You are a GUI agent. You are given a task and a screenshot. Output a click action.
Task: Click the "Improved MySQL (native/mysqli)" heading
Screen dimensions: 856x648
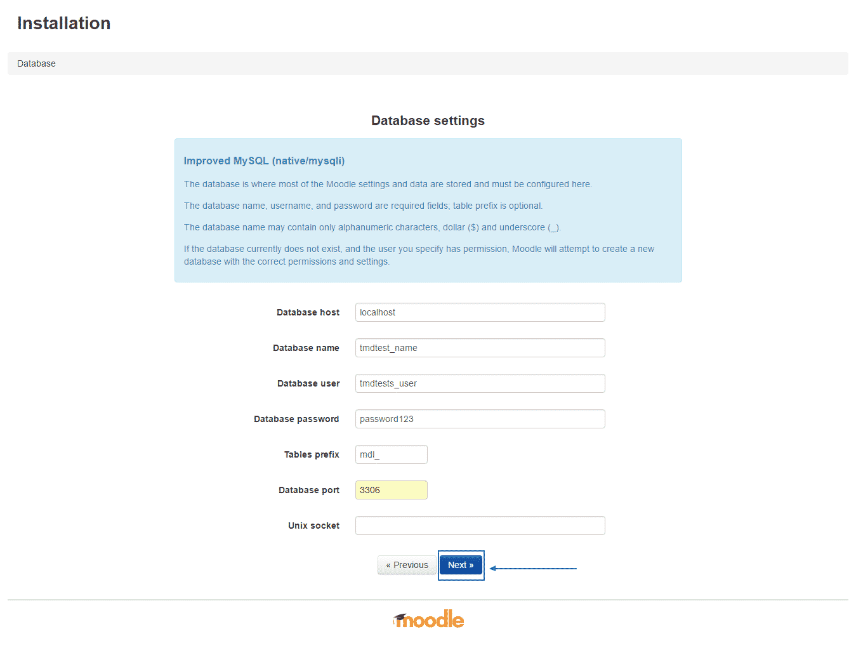pyautogui.click(x=264, y=161)
